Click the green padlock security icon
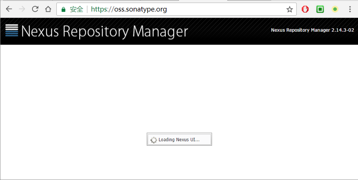The width and height of the screenshot is (358, 180). click(x=63, y=9)
